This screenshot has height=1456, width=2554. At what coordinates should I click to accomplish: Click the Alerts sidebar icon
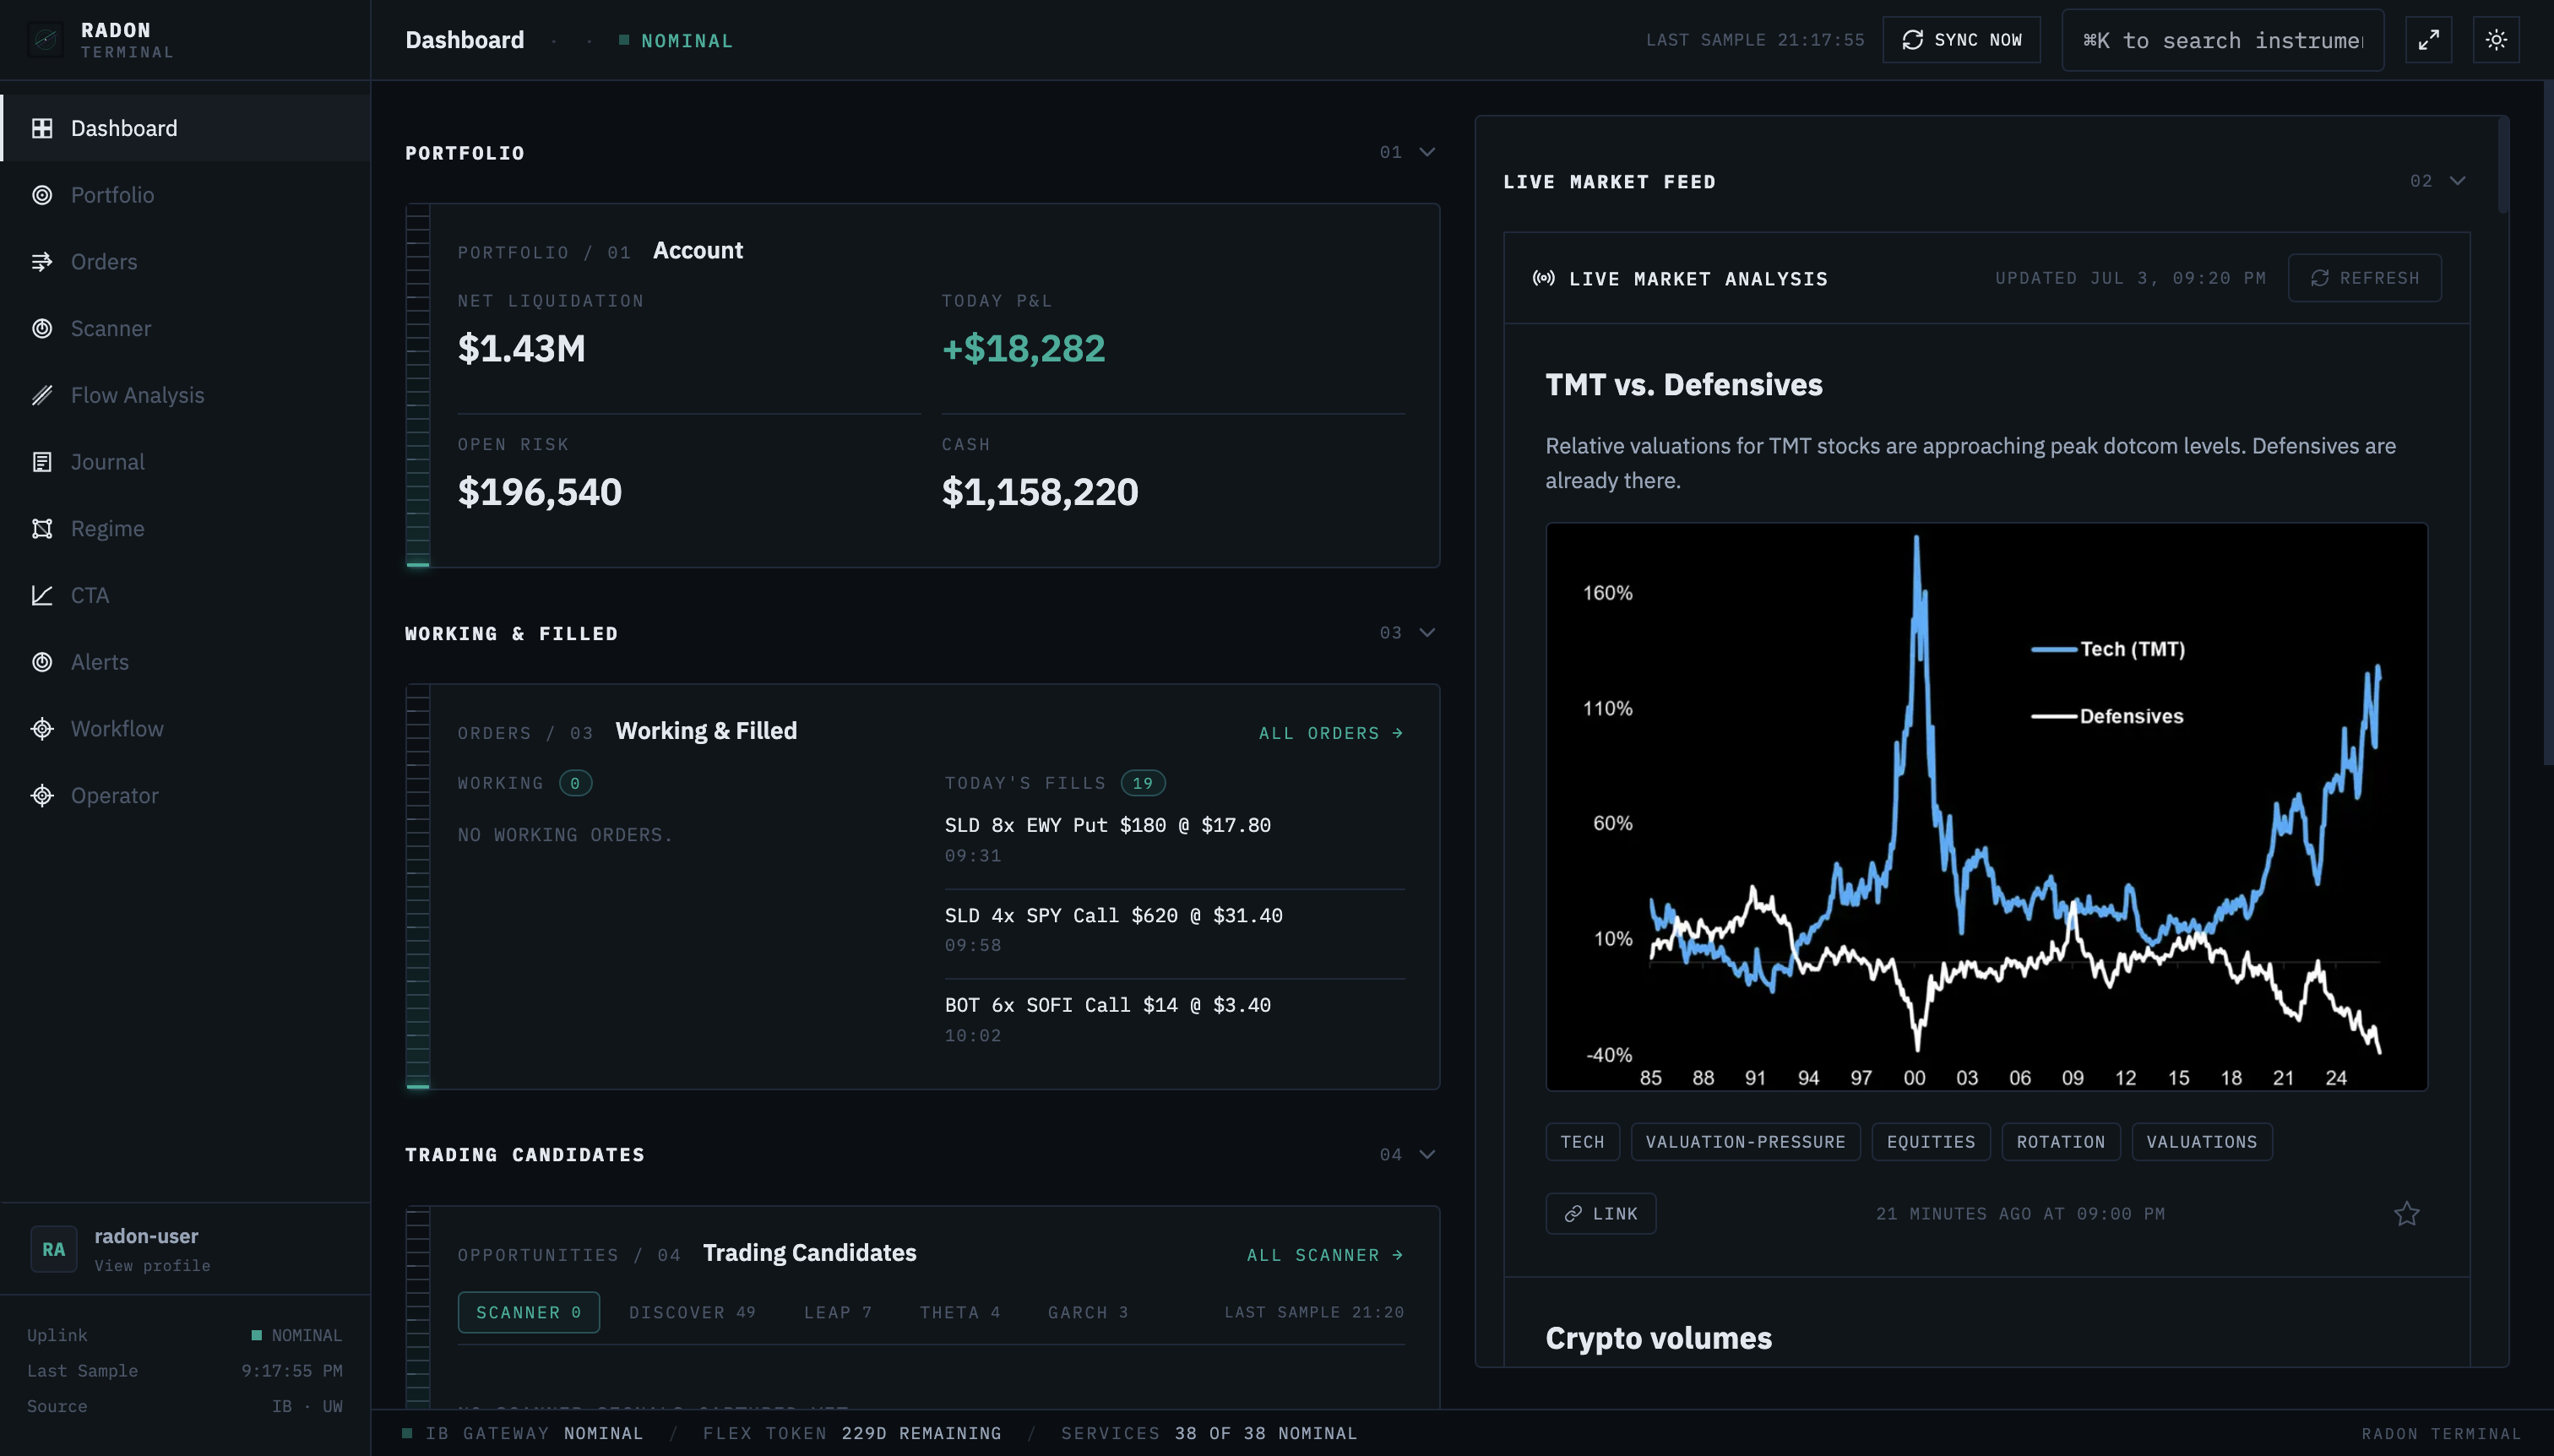42,662
